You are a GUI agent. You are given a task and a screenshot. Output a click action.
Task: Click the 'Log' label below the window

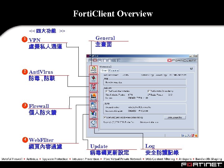point(150,146)
